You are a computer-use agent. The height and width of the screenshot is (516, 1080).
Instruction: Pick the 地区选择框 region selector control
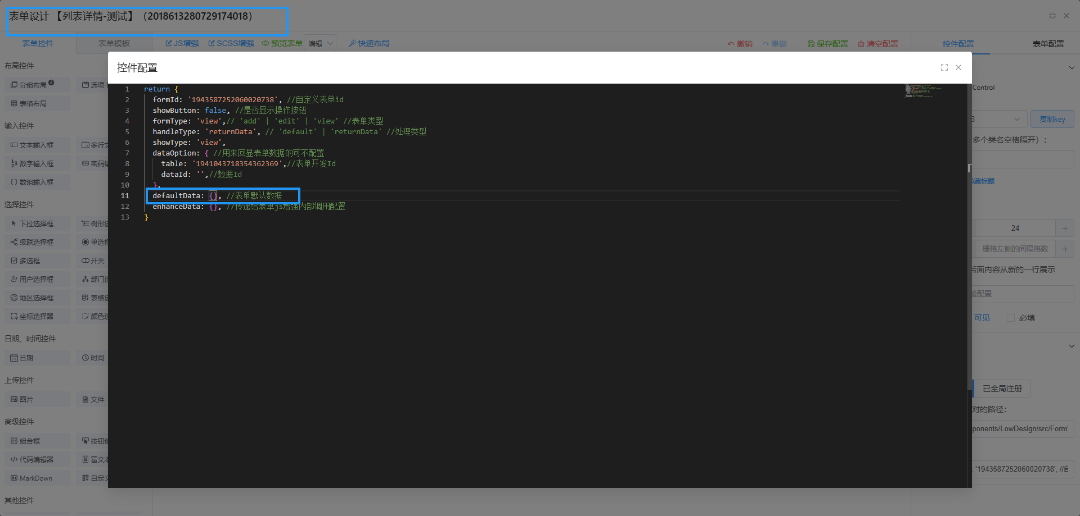point(37,298)
